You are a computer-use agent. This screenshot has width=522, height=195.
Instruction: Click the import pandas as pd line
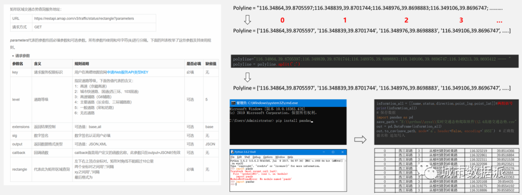coord(394,117)
